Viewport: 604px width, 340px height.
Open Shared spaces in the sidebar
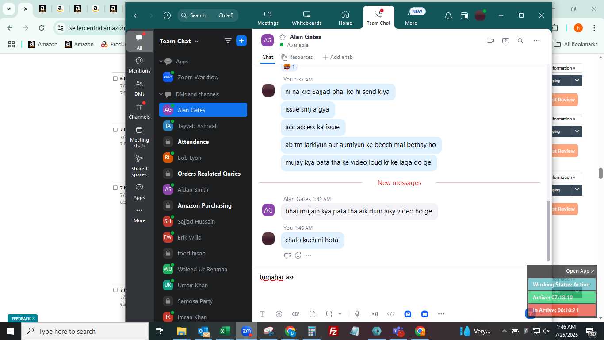[139, 166]
